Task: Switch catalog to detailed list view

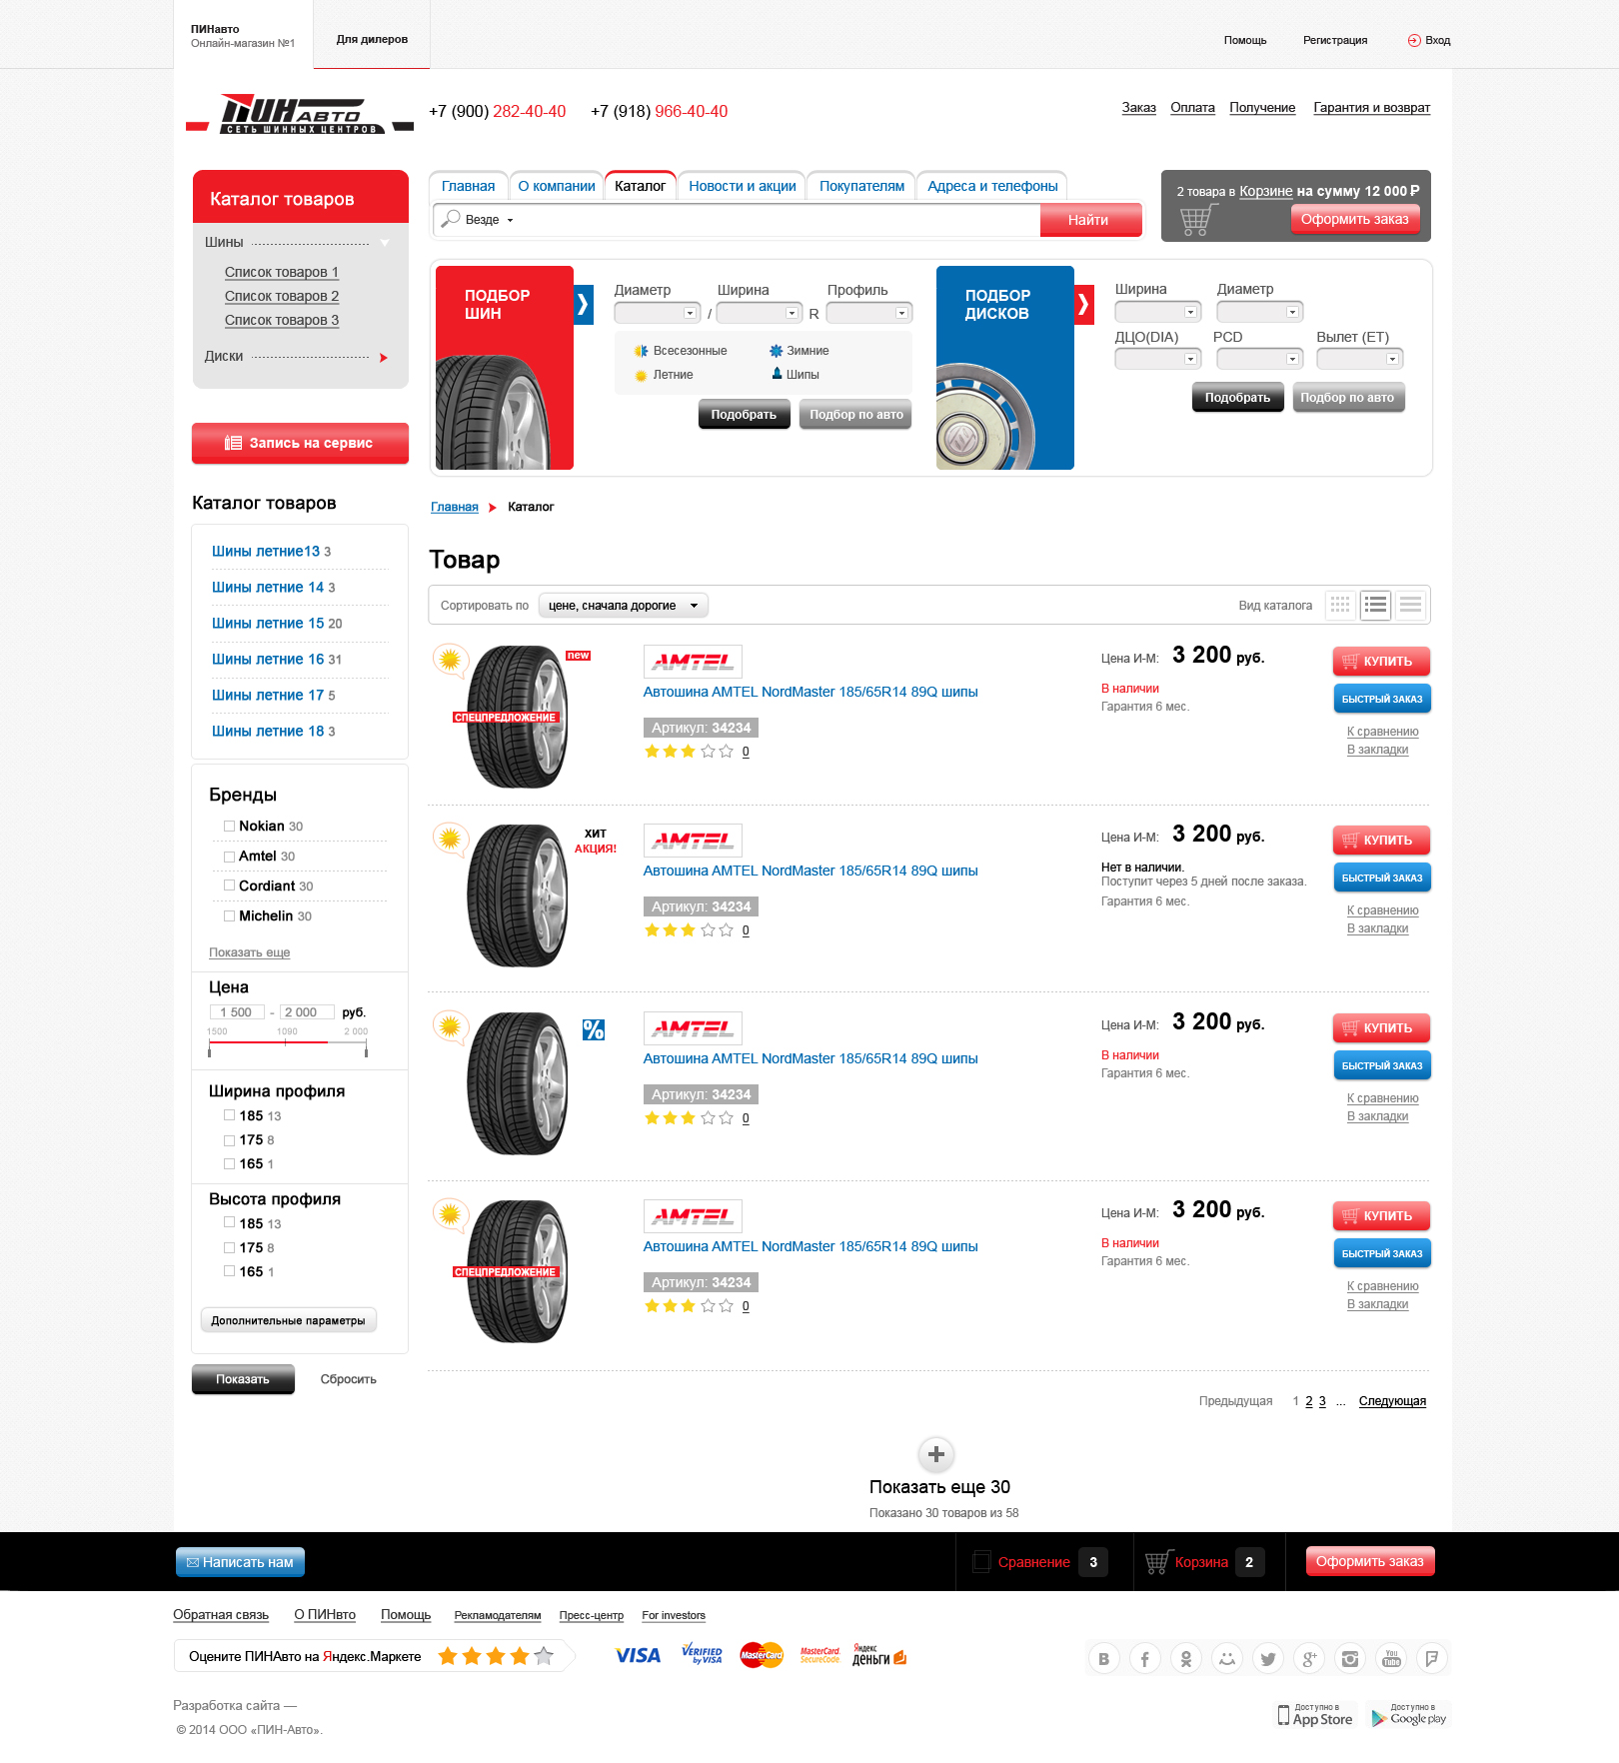Action: 1376,605
